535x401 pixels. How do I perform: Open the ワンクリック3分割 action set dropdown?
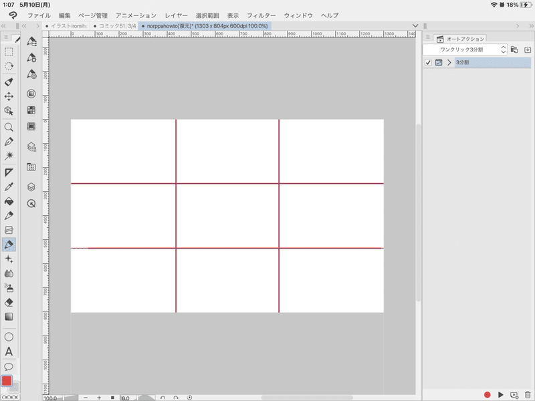(465, 49)
